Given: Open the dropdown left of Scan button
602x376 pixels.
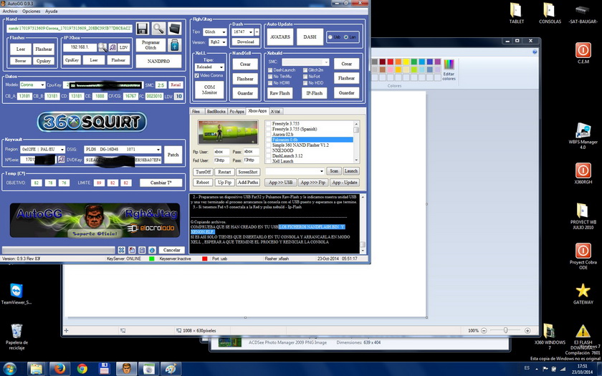Looking at the screenshot, I should click(x=321, y=171).
